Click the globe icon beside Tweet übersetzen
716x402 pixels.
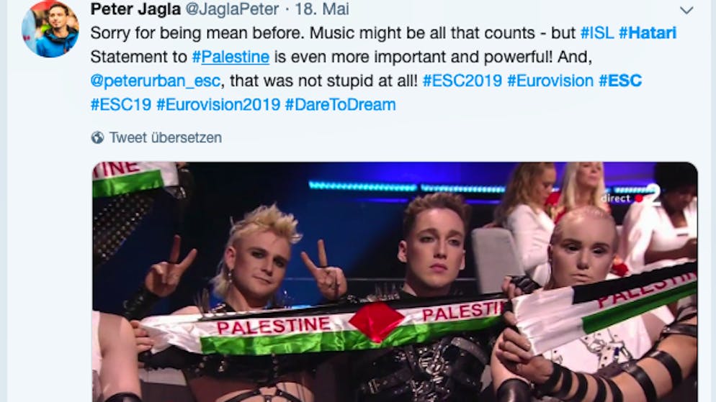coord(97,137)
